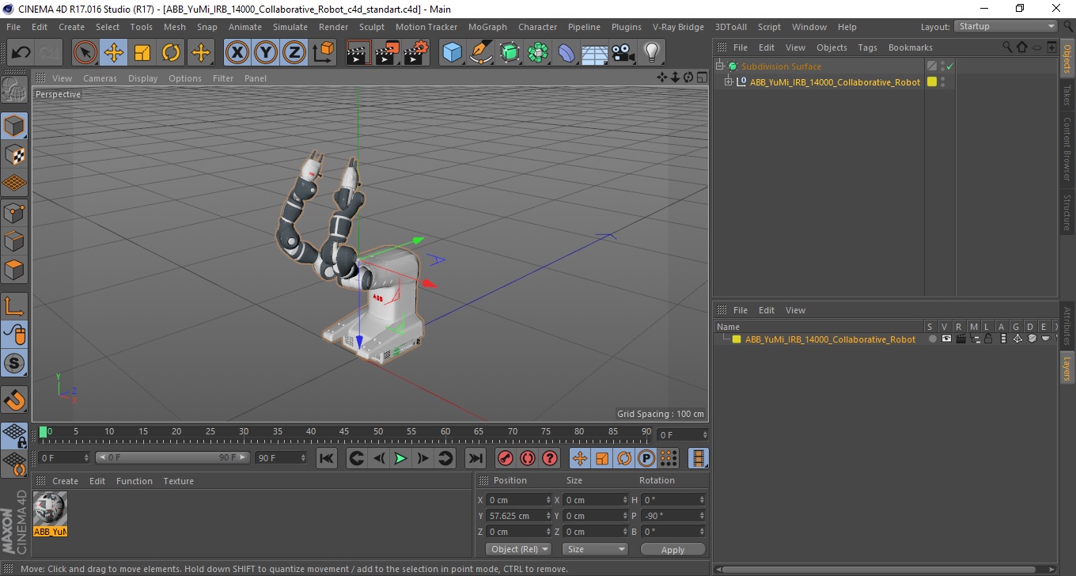Switch coordinate system icon

click(x=323, y=53)
